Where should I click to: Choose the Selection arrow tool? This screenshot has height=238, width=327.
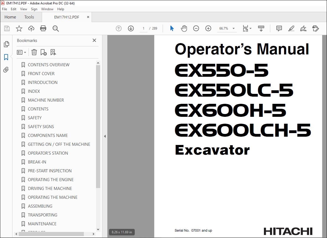point(172,28)
